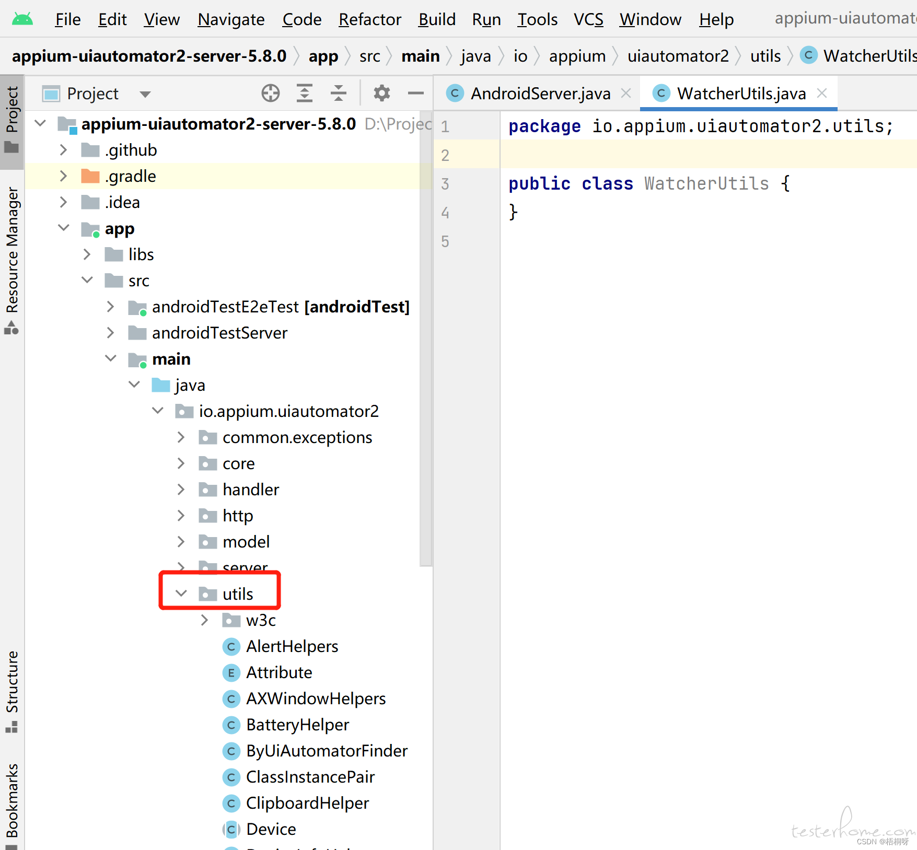917x850 pixels.
Task: Open Project panel settings gear
Action: (x=381, y=94)
